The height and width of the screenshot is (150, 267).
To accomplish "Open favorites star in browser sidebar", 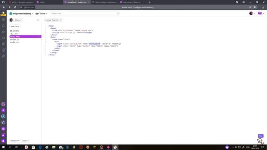I will tap(3, 32).
